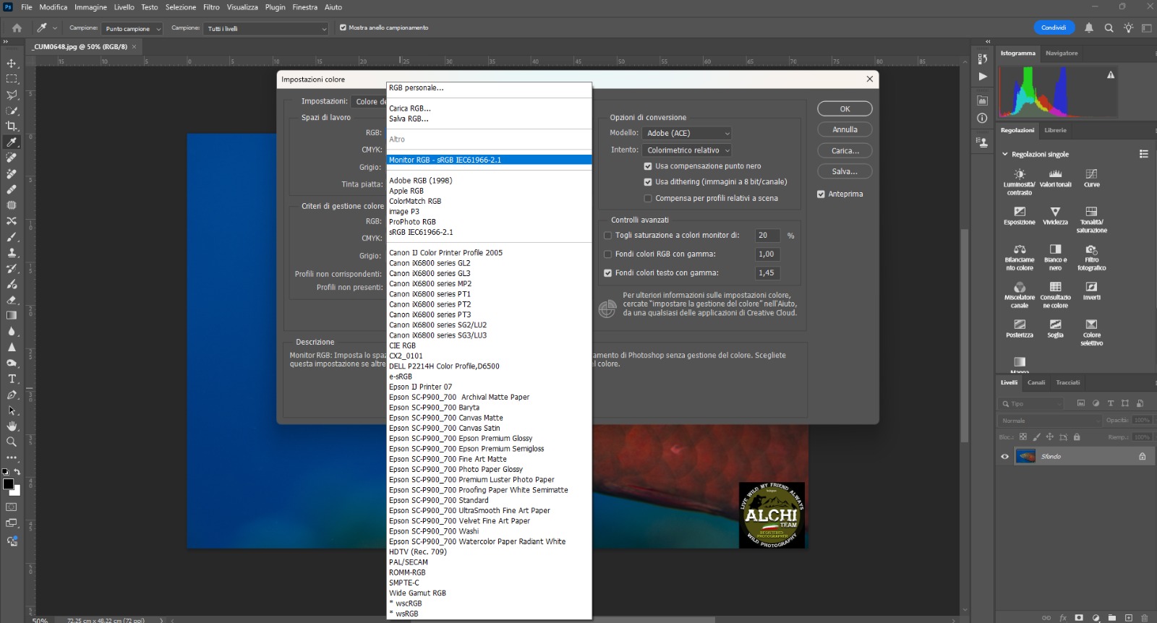Hide the Sfondo layer with the eye icon

point(1004,457)
